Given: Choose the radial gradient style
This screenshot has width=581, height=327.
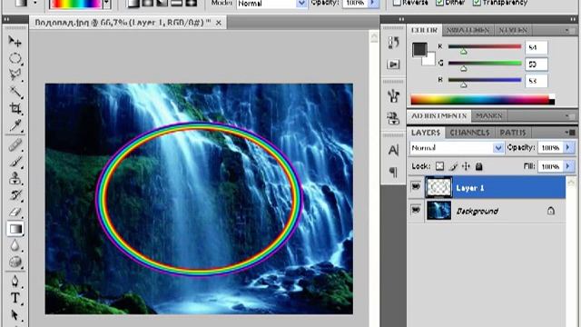Looking at the screenshot, I should [147, 3].
